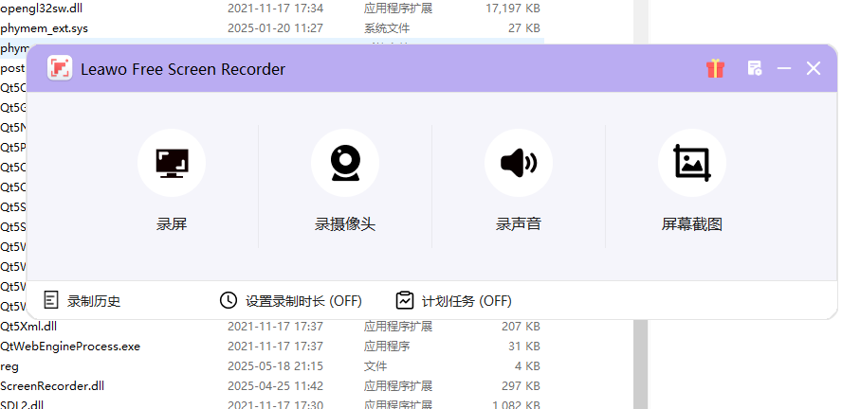Close the Leawo Free Screen Recorder window
This screenshot has width=842, height=409.
click(x=814, y=68)
